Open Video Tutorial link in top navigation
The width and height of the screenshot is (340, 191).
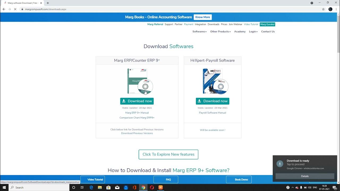tap(251, 24)
